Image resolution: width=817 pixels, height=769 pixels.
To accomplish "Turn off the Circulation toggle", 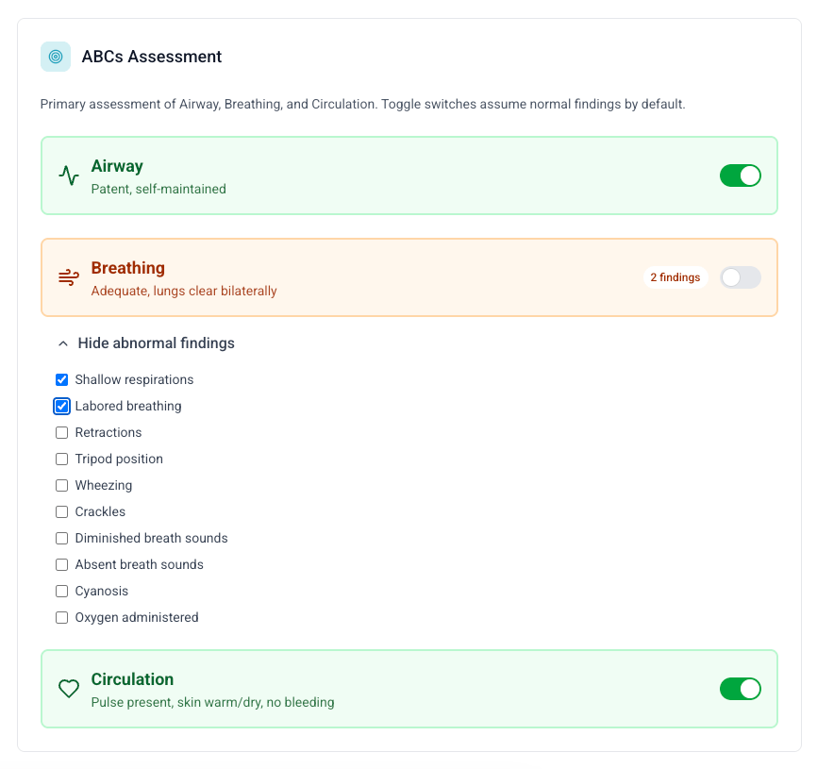I will coord(741,689).
